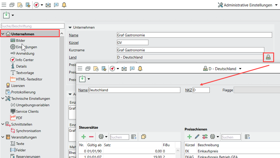
Task: Click the inbox envelope icon in the Deutschland window
Action: tap(124, 69)
